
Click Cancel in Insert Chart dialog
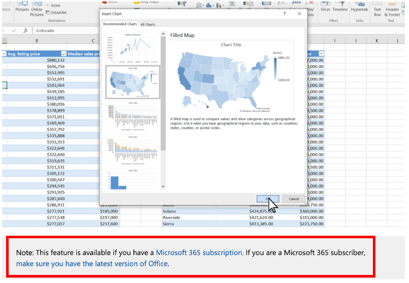294,199
